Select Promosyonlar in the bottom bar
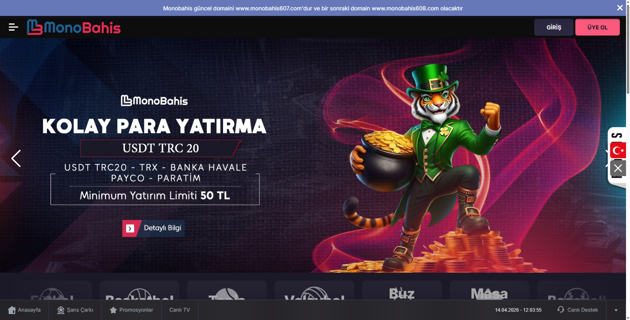This screenshot has width=630, height=320. [x=131, y=310]
